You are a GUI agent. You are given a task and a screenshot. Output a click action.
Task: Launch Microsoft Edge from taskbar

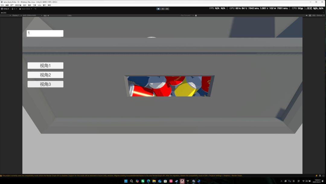(148, 181)
